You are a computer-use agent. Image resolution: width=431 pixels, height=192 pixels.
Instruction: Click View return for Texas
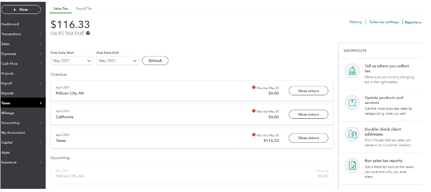tap(308, 138)
